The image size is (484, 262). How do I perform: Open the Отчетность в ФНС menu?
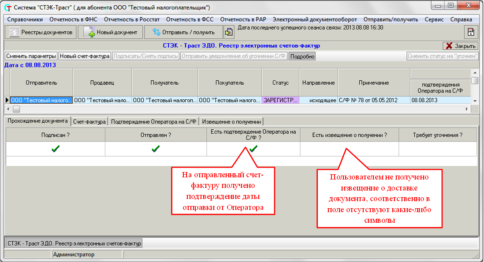coord(73,19)
